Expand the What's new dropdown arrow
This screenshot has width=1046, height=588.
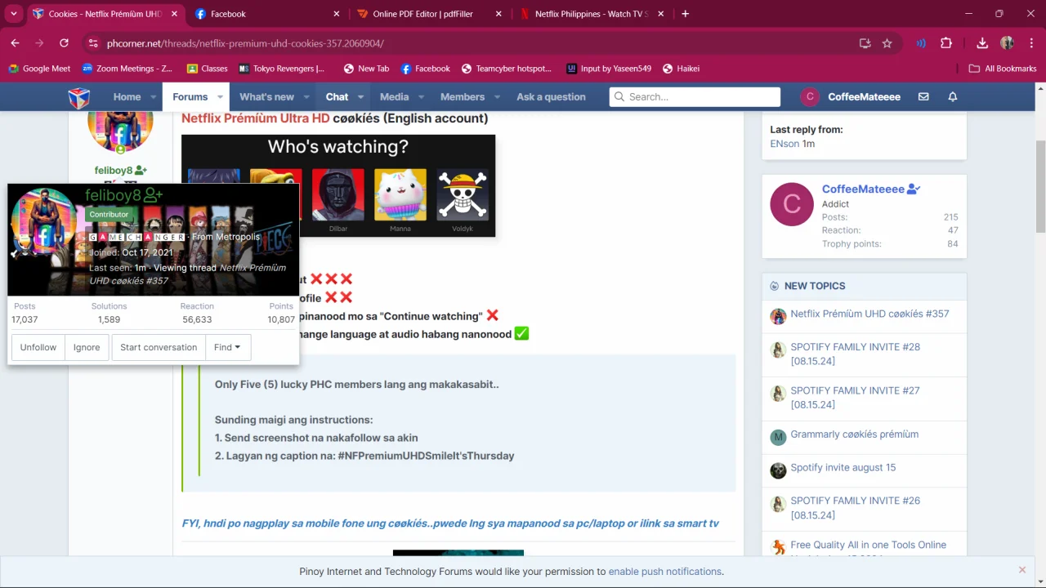(306, 97)
